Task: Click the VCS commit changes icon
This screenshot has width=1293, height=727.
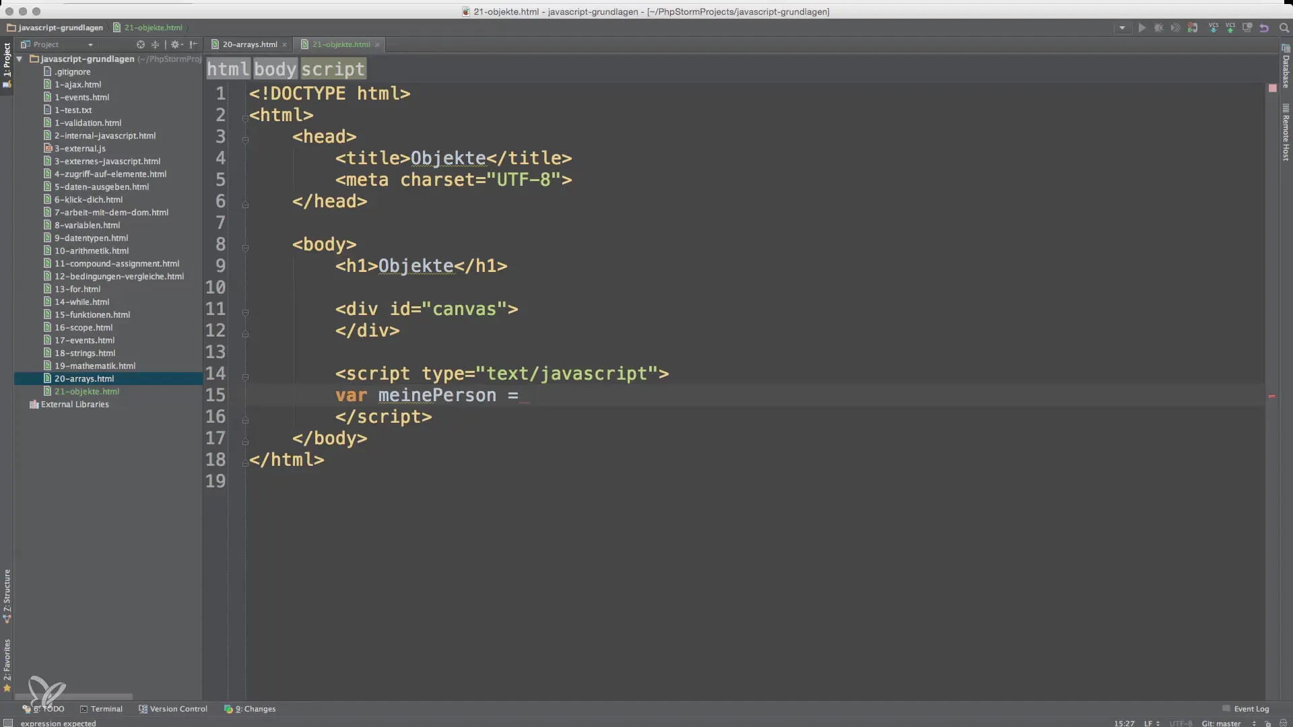Action: tap(1230, 28)
